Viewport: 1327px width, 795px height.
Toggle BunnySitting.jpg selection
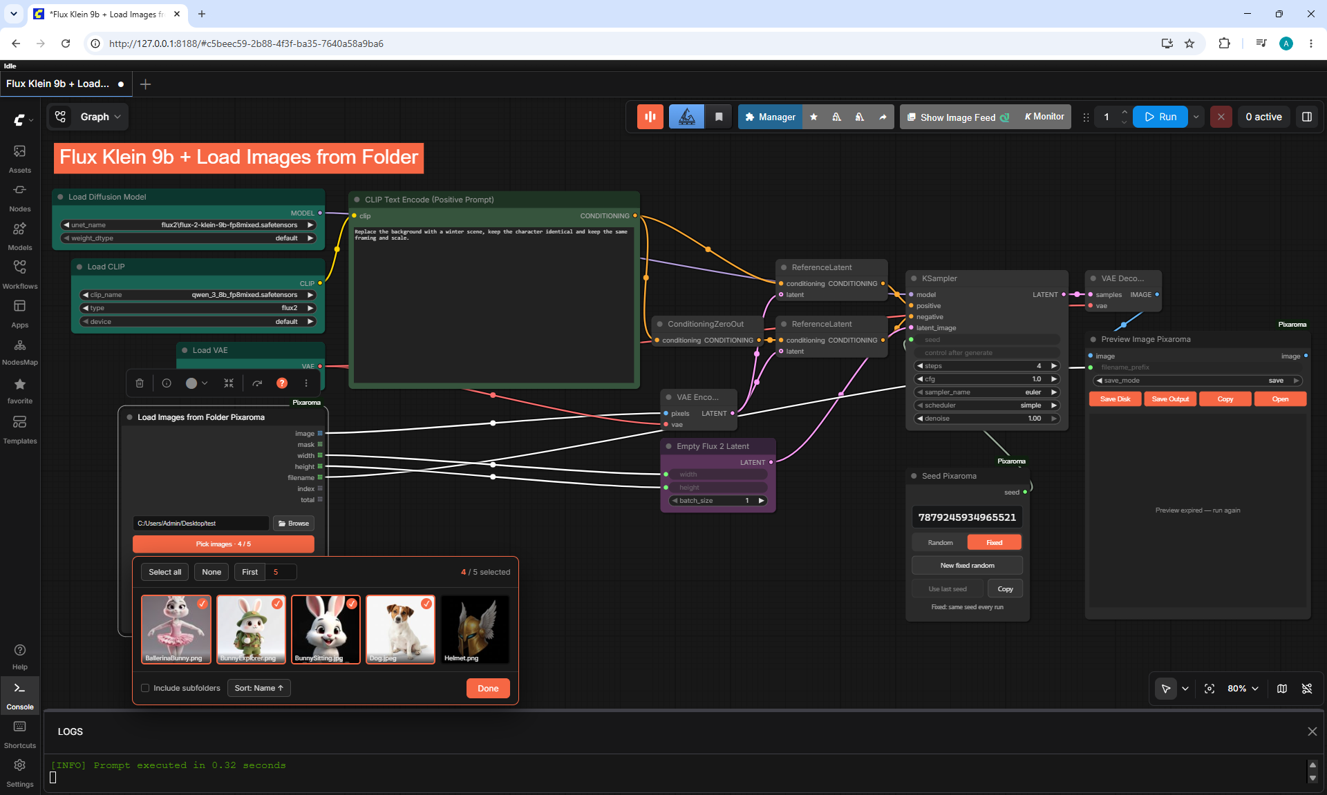tap(326, 629)
